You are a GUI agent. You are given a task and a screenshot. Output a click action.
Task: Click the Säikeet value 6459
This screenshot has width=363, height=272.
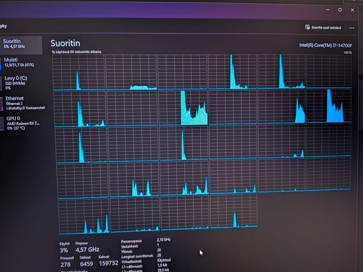click(x=86, y=264)
